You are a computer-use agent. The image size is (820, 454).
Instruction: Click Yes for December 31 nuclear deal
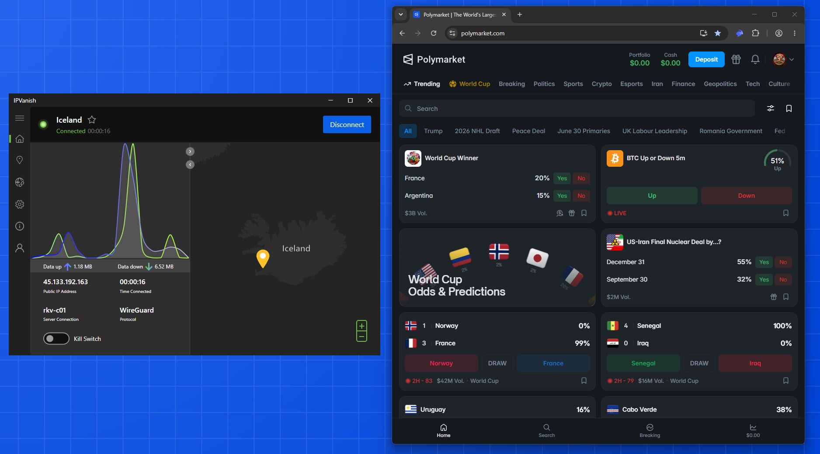point(764,262)
